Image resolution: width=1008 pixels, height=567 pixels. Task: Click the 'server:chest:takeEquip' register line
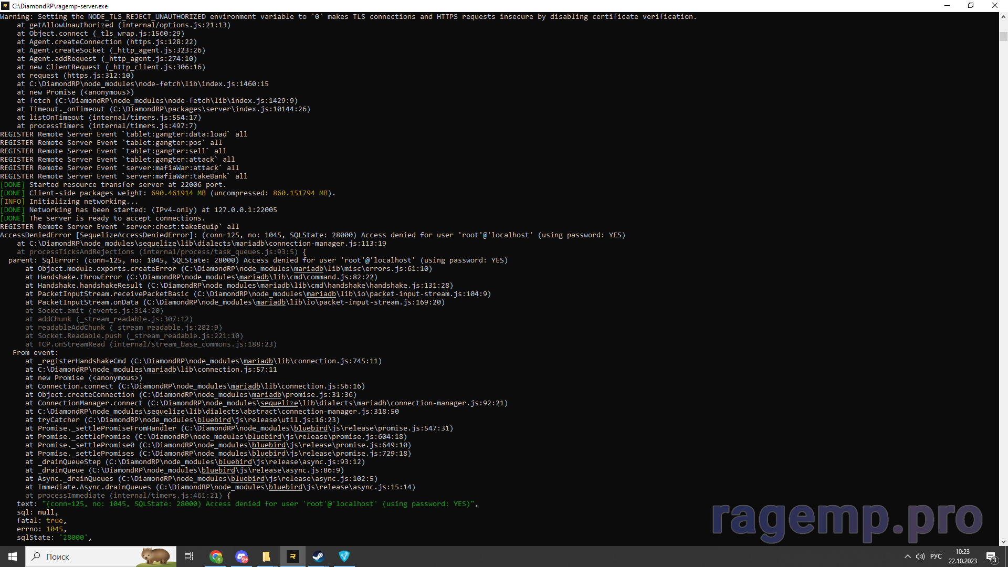tap(120, 227)
